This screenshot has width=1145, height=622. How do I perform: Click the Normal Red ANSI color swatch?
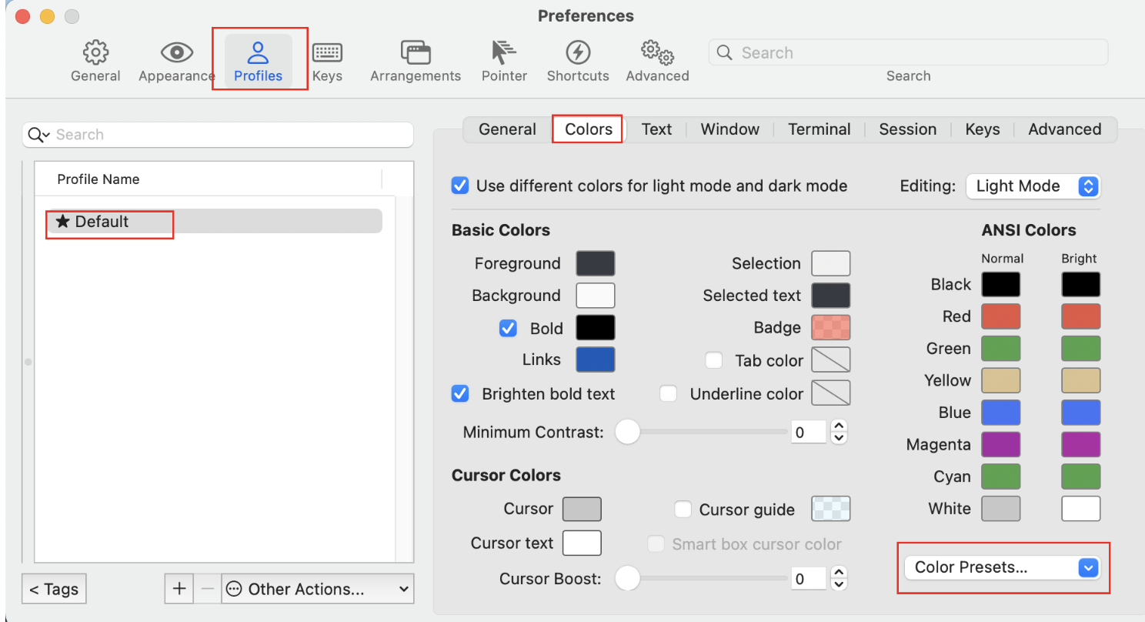point(1001,316)
